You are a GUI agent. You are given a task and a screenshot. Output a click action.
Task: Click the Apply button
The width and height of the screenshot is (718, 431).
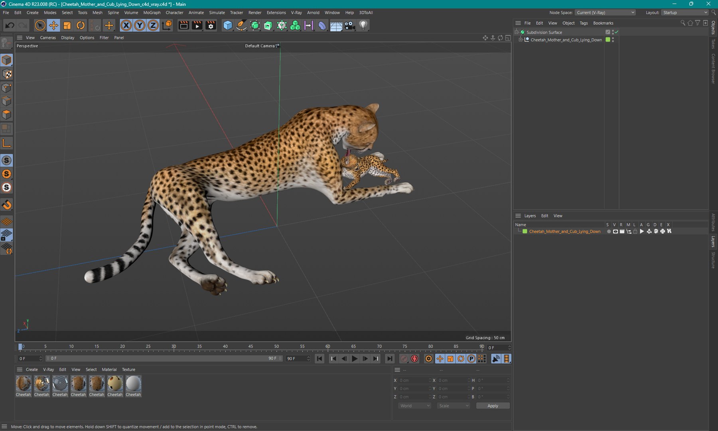(x=493, y=406)
